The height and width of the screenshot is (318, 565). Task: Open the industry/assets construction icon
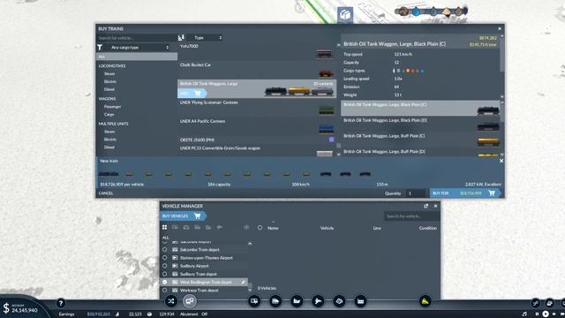pos(360,301)
